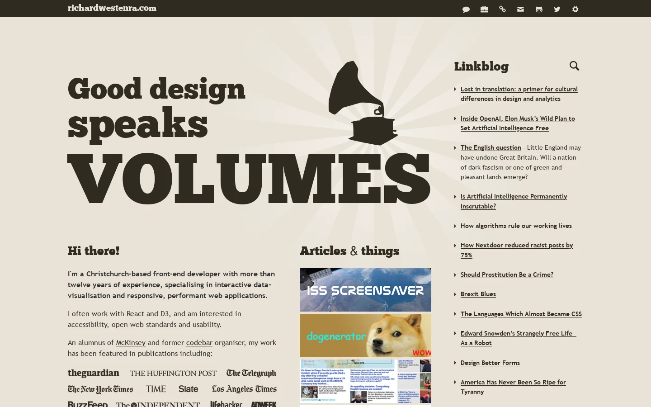
Task: Open the McKinsey link
Action: [x=131, y=343]
